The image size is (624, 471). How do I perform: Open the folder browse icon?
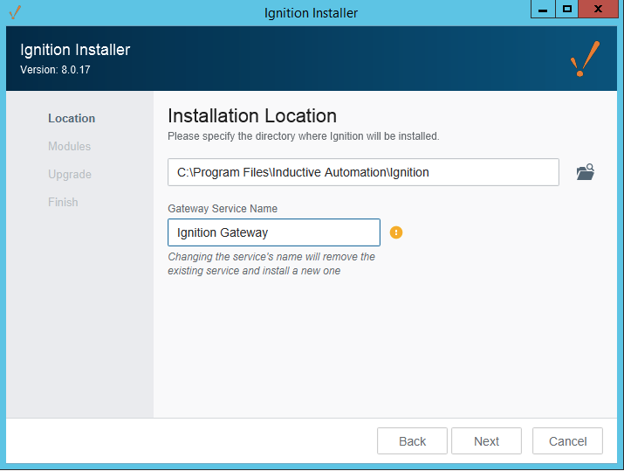(586, 172)
